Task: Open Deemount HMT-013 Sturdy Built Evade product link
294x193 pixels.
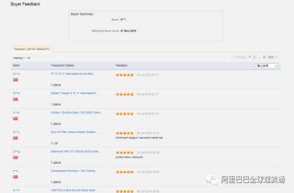Action: [75, 151]
